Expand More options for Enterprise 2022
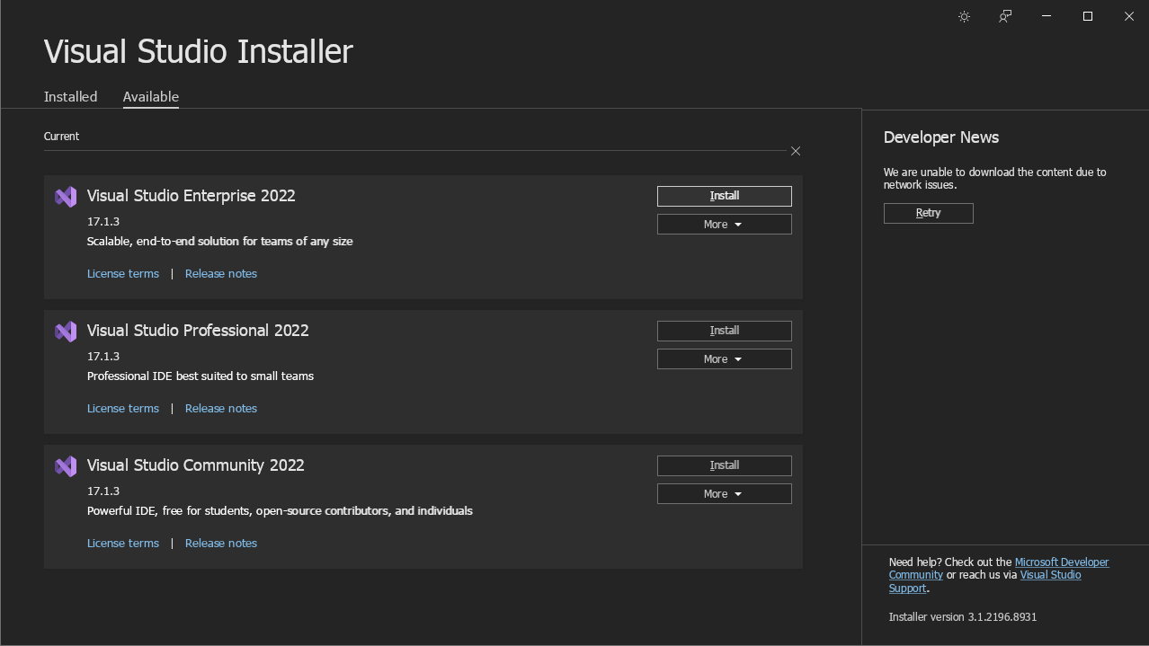This screenshot has height=646, width=1149. [x=724, y=224]
